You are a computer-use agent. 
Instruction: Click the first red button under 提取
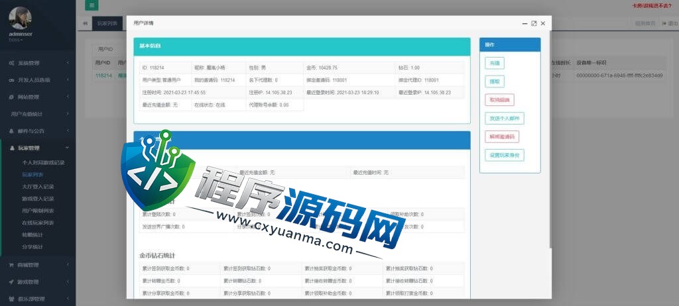(500, 100)
